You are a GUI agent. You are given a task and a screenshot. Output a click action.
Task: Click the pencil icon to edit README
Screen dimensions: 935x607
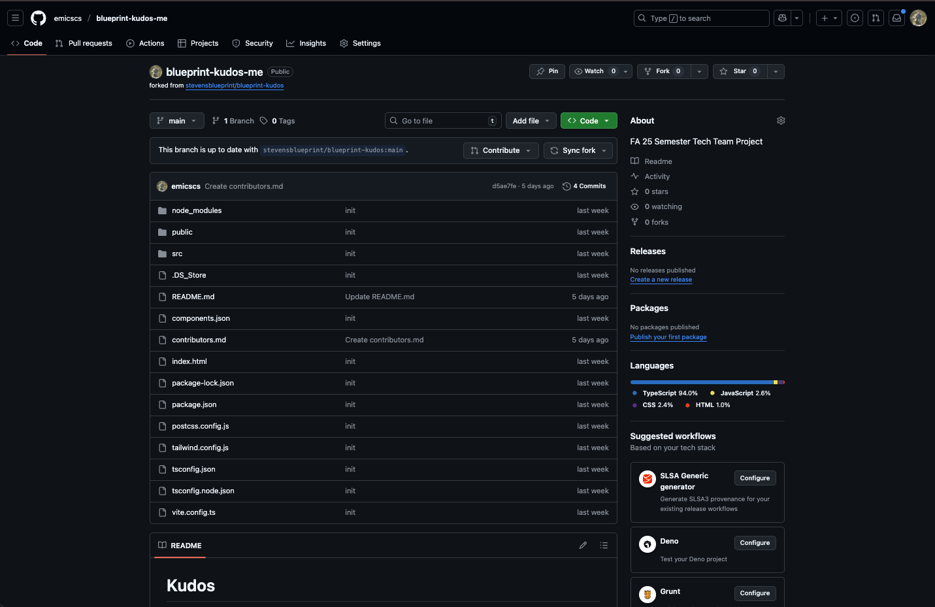pos(583,546)
